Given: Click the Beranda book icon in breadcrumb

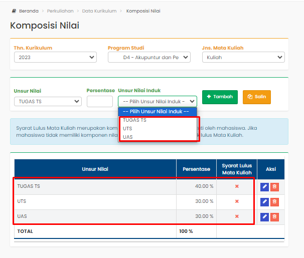Looking at the screenshot, I should (14, 11).
